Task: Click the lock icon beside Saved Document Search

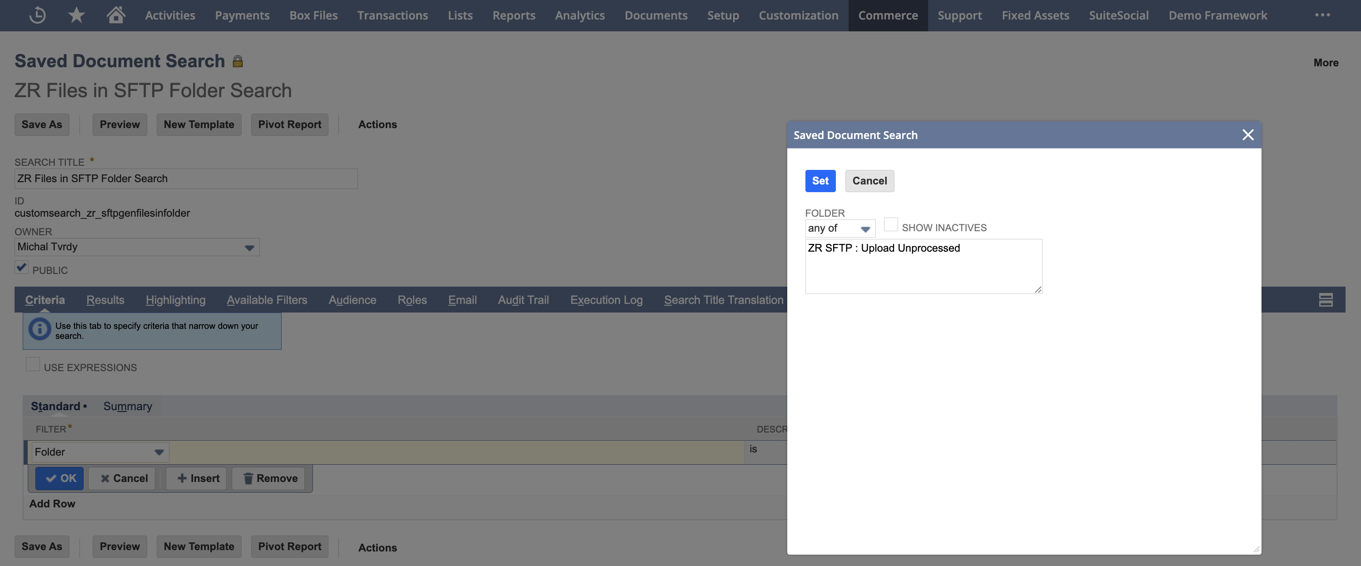Action: [238, 61]
